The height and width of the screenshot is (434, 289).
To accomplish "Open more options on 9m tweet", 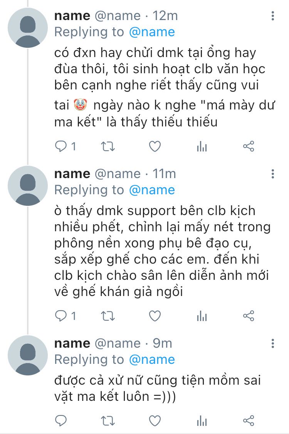I will [273, 344].
